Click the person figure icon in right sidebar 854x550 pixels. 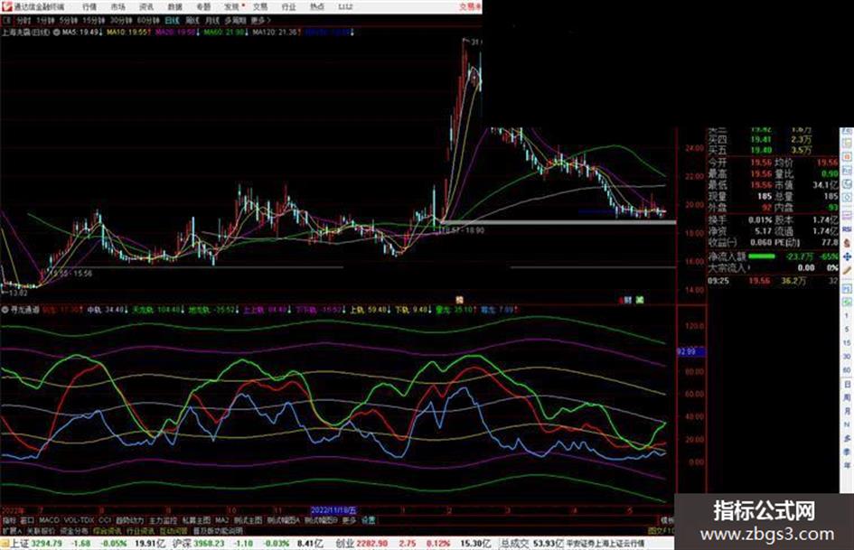[x=847, y=243]
